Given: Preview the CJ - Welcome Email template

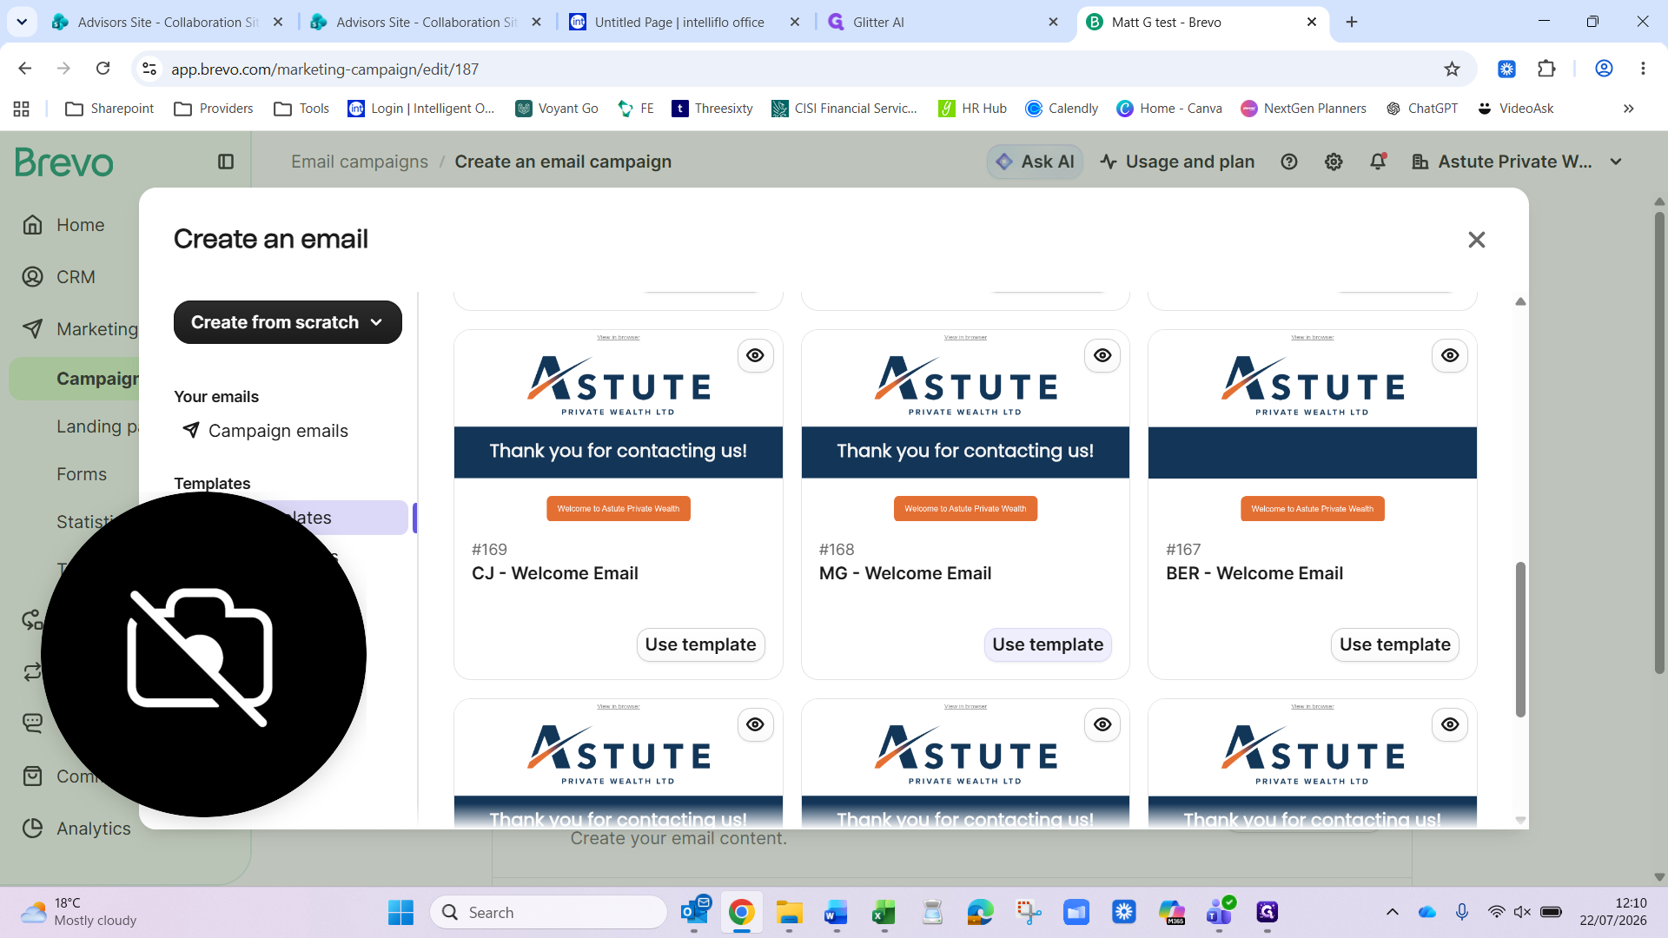Looking at the screenshot, I should point(755,355).
